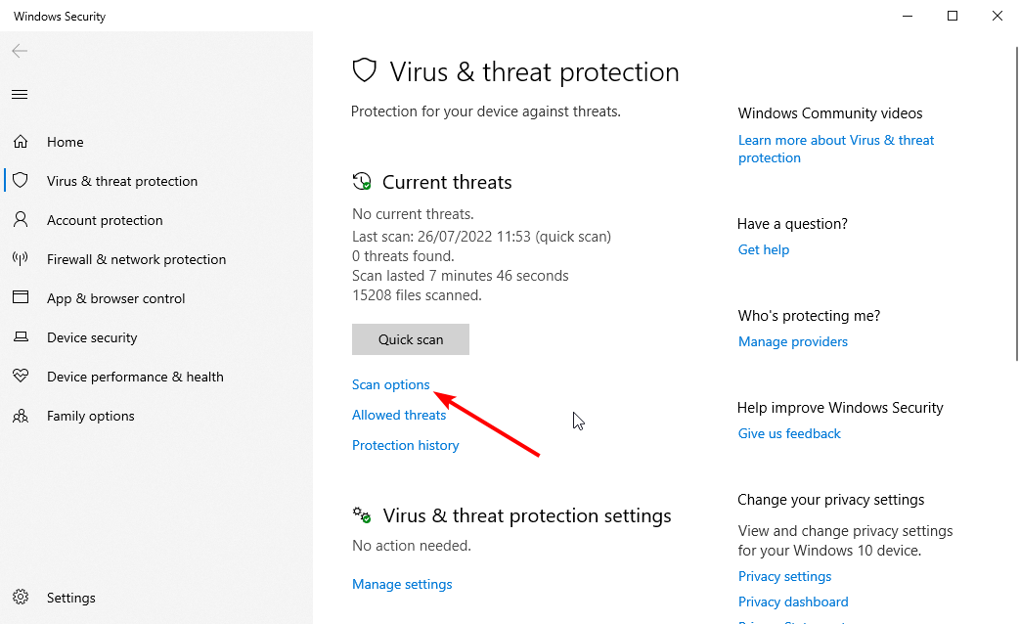
Task: Open Settings gear icon in sidebar
Action: (21, 598)
